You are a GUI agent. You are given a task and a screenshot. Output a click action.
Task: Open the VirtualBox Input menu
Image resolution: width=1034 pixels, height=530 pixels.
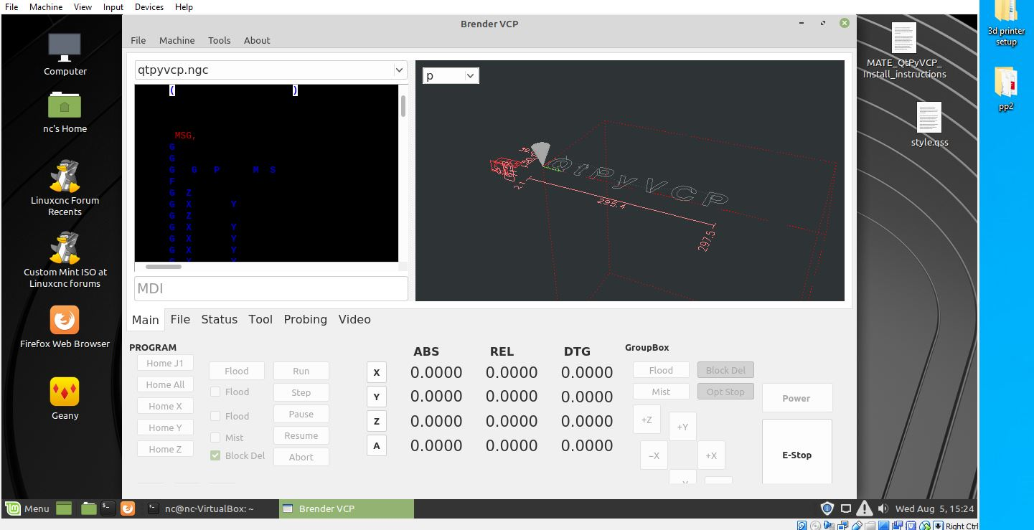click(x=113, y=6)
